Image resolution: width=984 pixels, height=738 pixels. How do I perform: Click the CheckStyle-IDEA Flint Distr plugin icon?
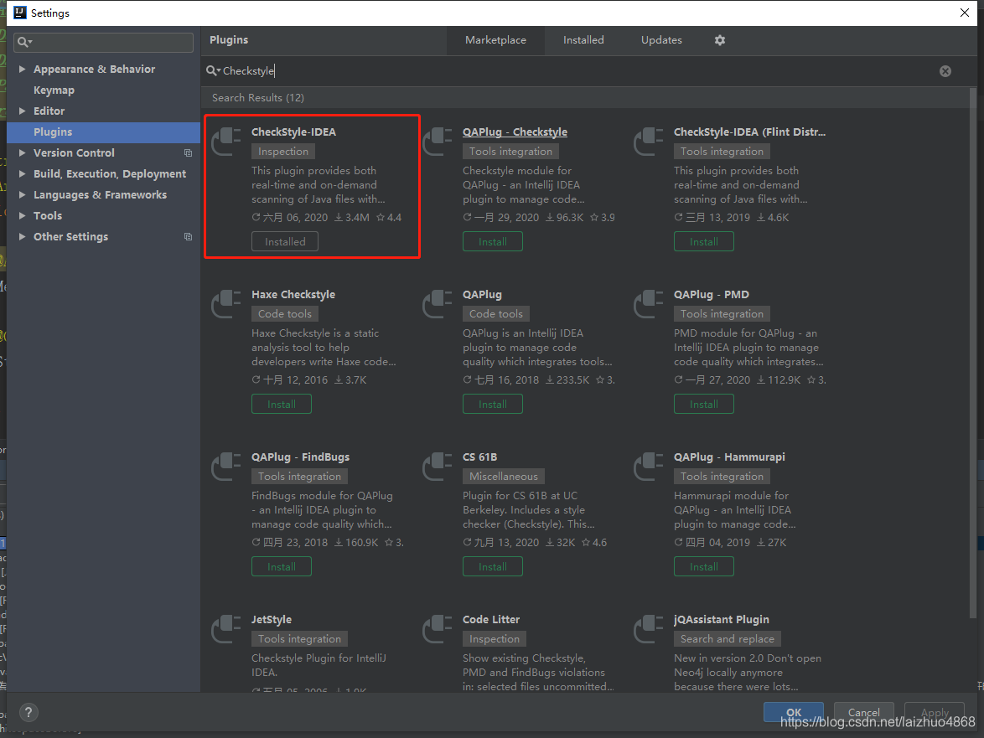click(649, 141)
